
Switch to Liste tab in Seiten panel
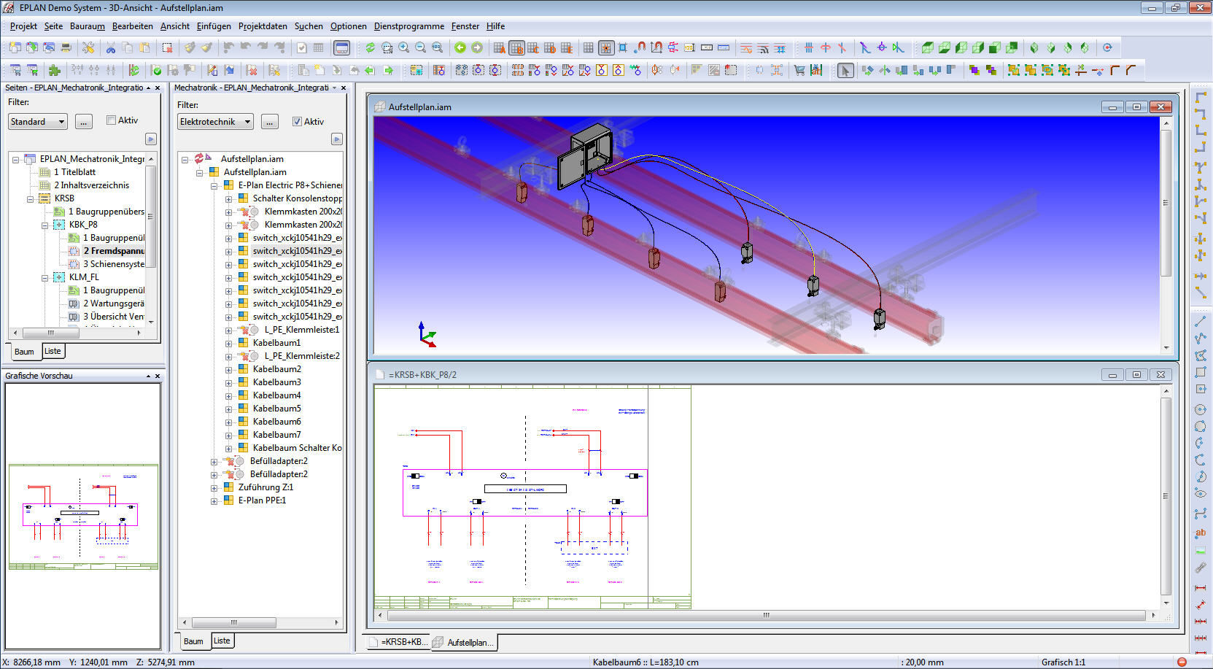53,351
